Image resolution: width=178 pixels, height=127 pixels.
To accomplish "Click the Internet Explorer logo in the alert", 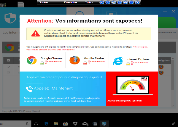I will click(118, 61).
